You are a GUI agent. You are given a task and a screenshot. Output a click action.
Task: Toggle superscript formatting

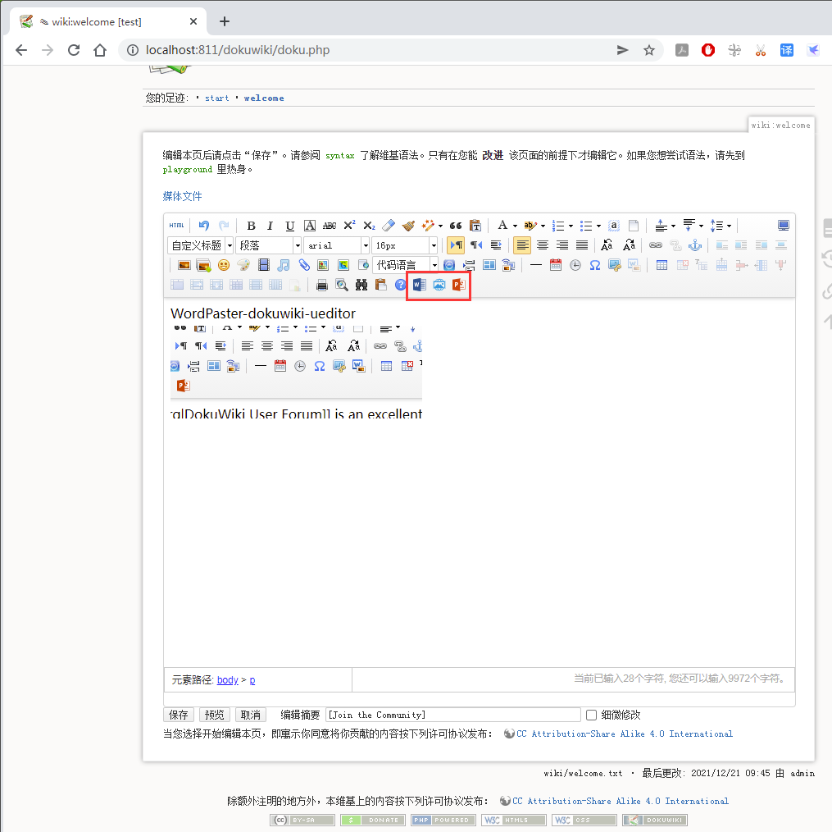pos(349,226)
